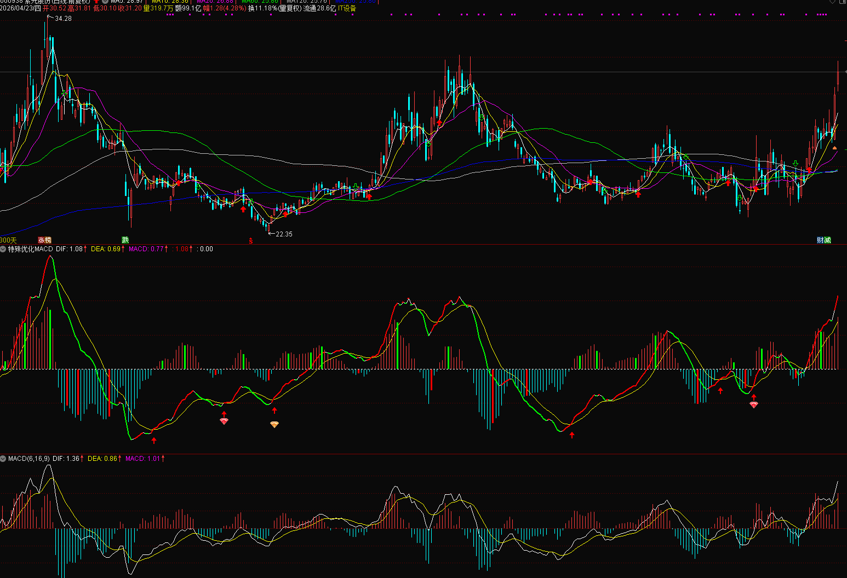Image resolution: width=847 pixels, height=578 pixels.
Task: Click the rightmost pink diamond signal icon
Action: click(754, 404)
